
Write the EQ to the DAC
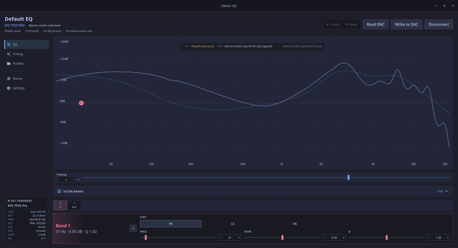click(x=407, y=24)
